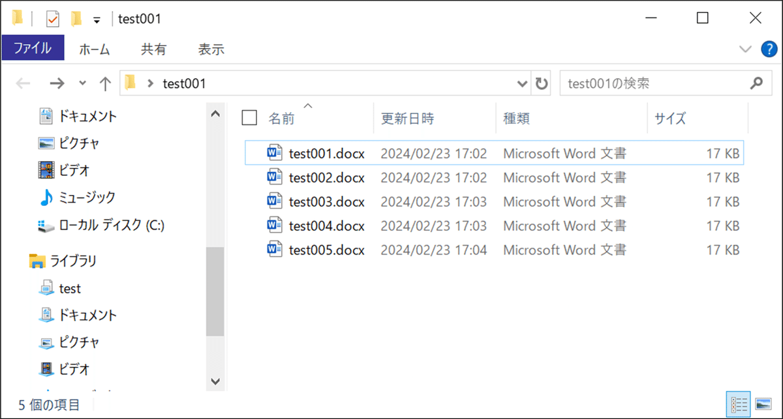Select the Word icon of test004.docx
Image resolution: width=783 pixels, height=419 pixels.
point(275,225)
